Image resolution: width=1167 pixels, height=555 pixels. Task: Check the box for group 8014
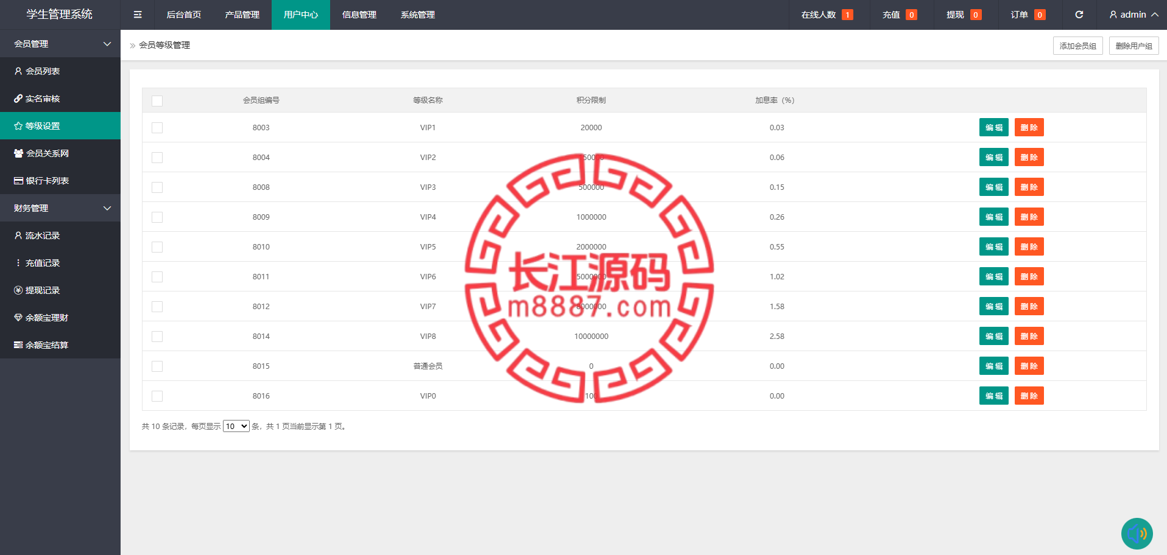157,337
